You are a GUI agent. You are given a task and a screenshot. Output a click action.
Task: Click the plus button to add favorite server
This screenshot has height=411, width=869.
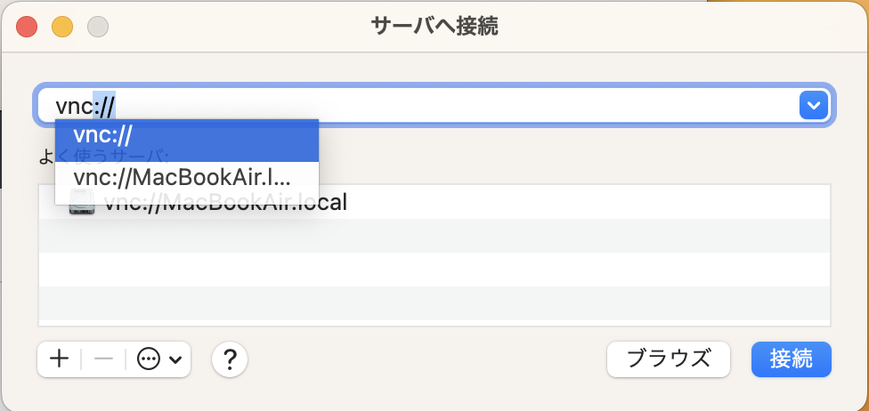pos(59,359)
